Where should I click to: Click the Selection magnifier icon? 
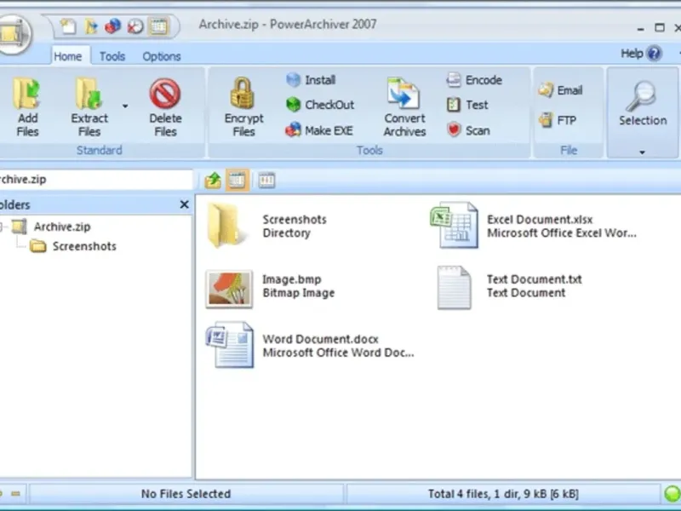tap(641, 96)
